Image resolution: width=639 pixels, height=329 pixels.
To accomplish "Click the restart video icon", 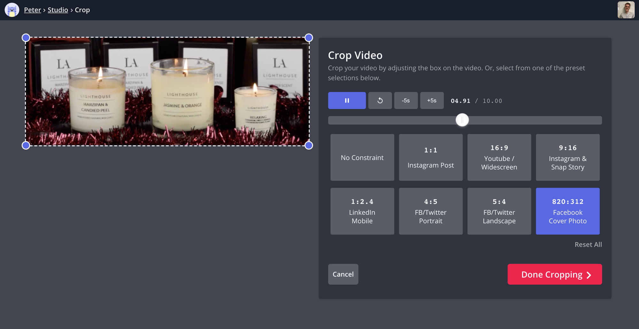I will [x=380, y=101].
